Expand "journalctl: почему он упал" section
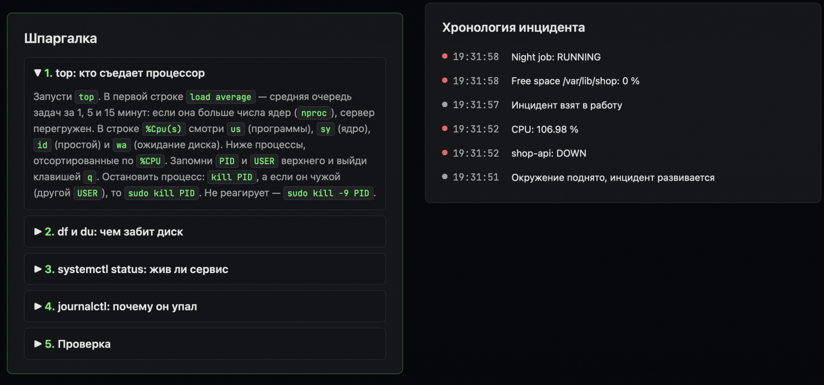The width and height of the screenshot is (824, 385). 204,306
